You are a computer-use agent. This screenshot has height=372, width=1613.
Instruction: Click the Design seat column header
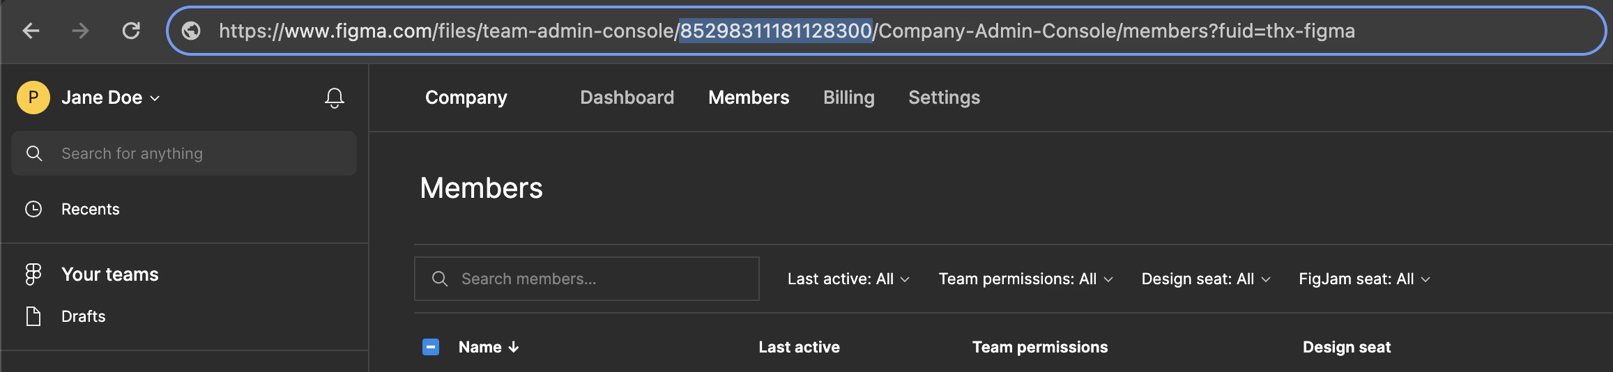[x=1347, y=347]
